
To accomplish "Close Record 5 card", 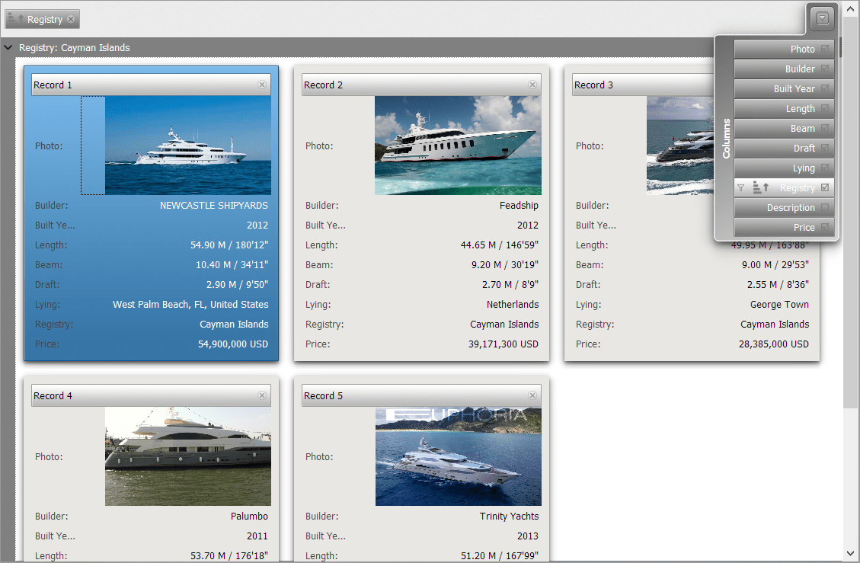I will pos(532,395).
